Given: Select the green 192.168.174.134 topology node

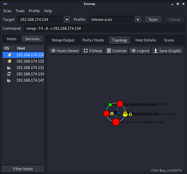Looking at the screenshot, I should point(110,105).
